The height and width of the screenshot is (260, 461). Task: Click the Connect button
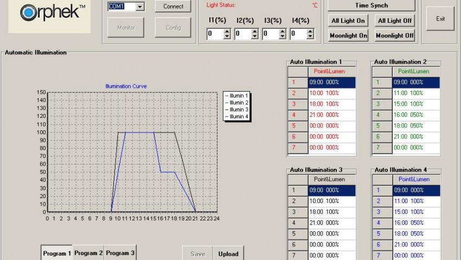click(x=173, y=7)
